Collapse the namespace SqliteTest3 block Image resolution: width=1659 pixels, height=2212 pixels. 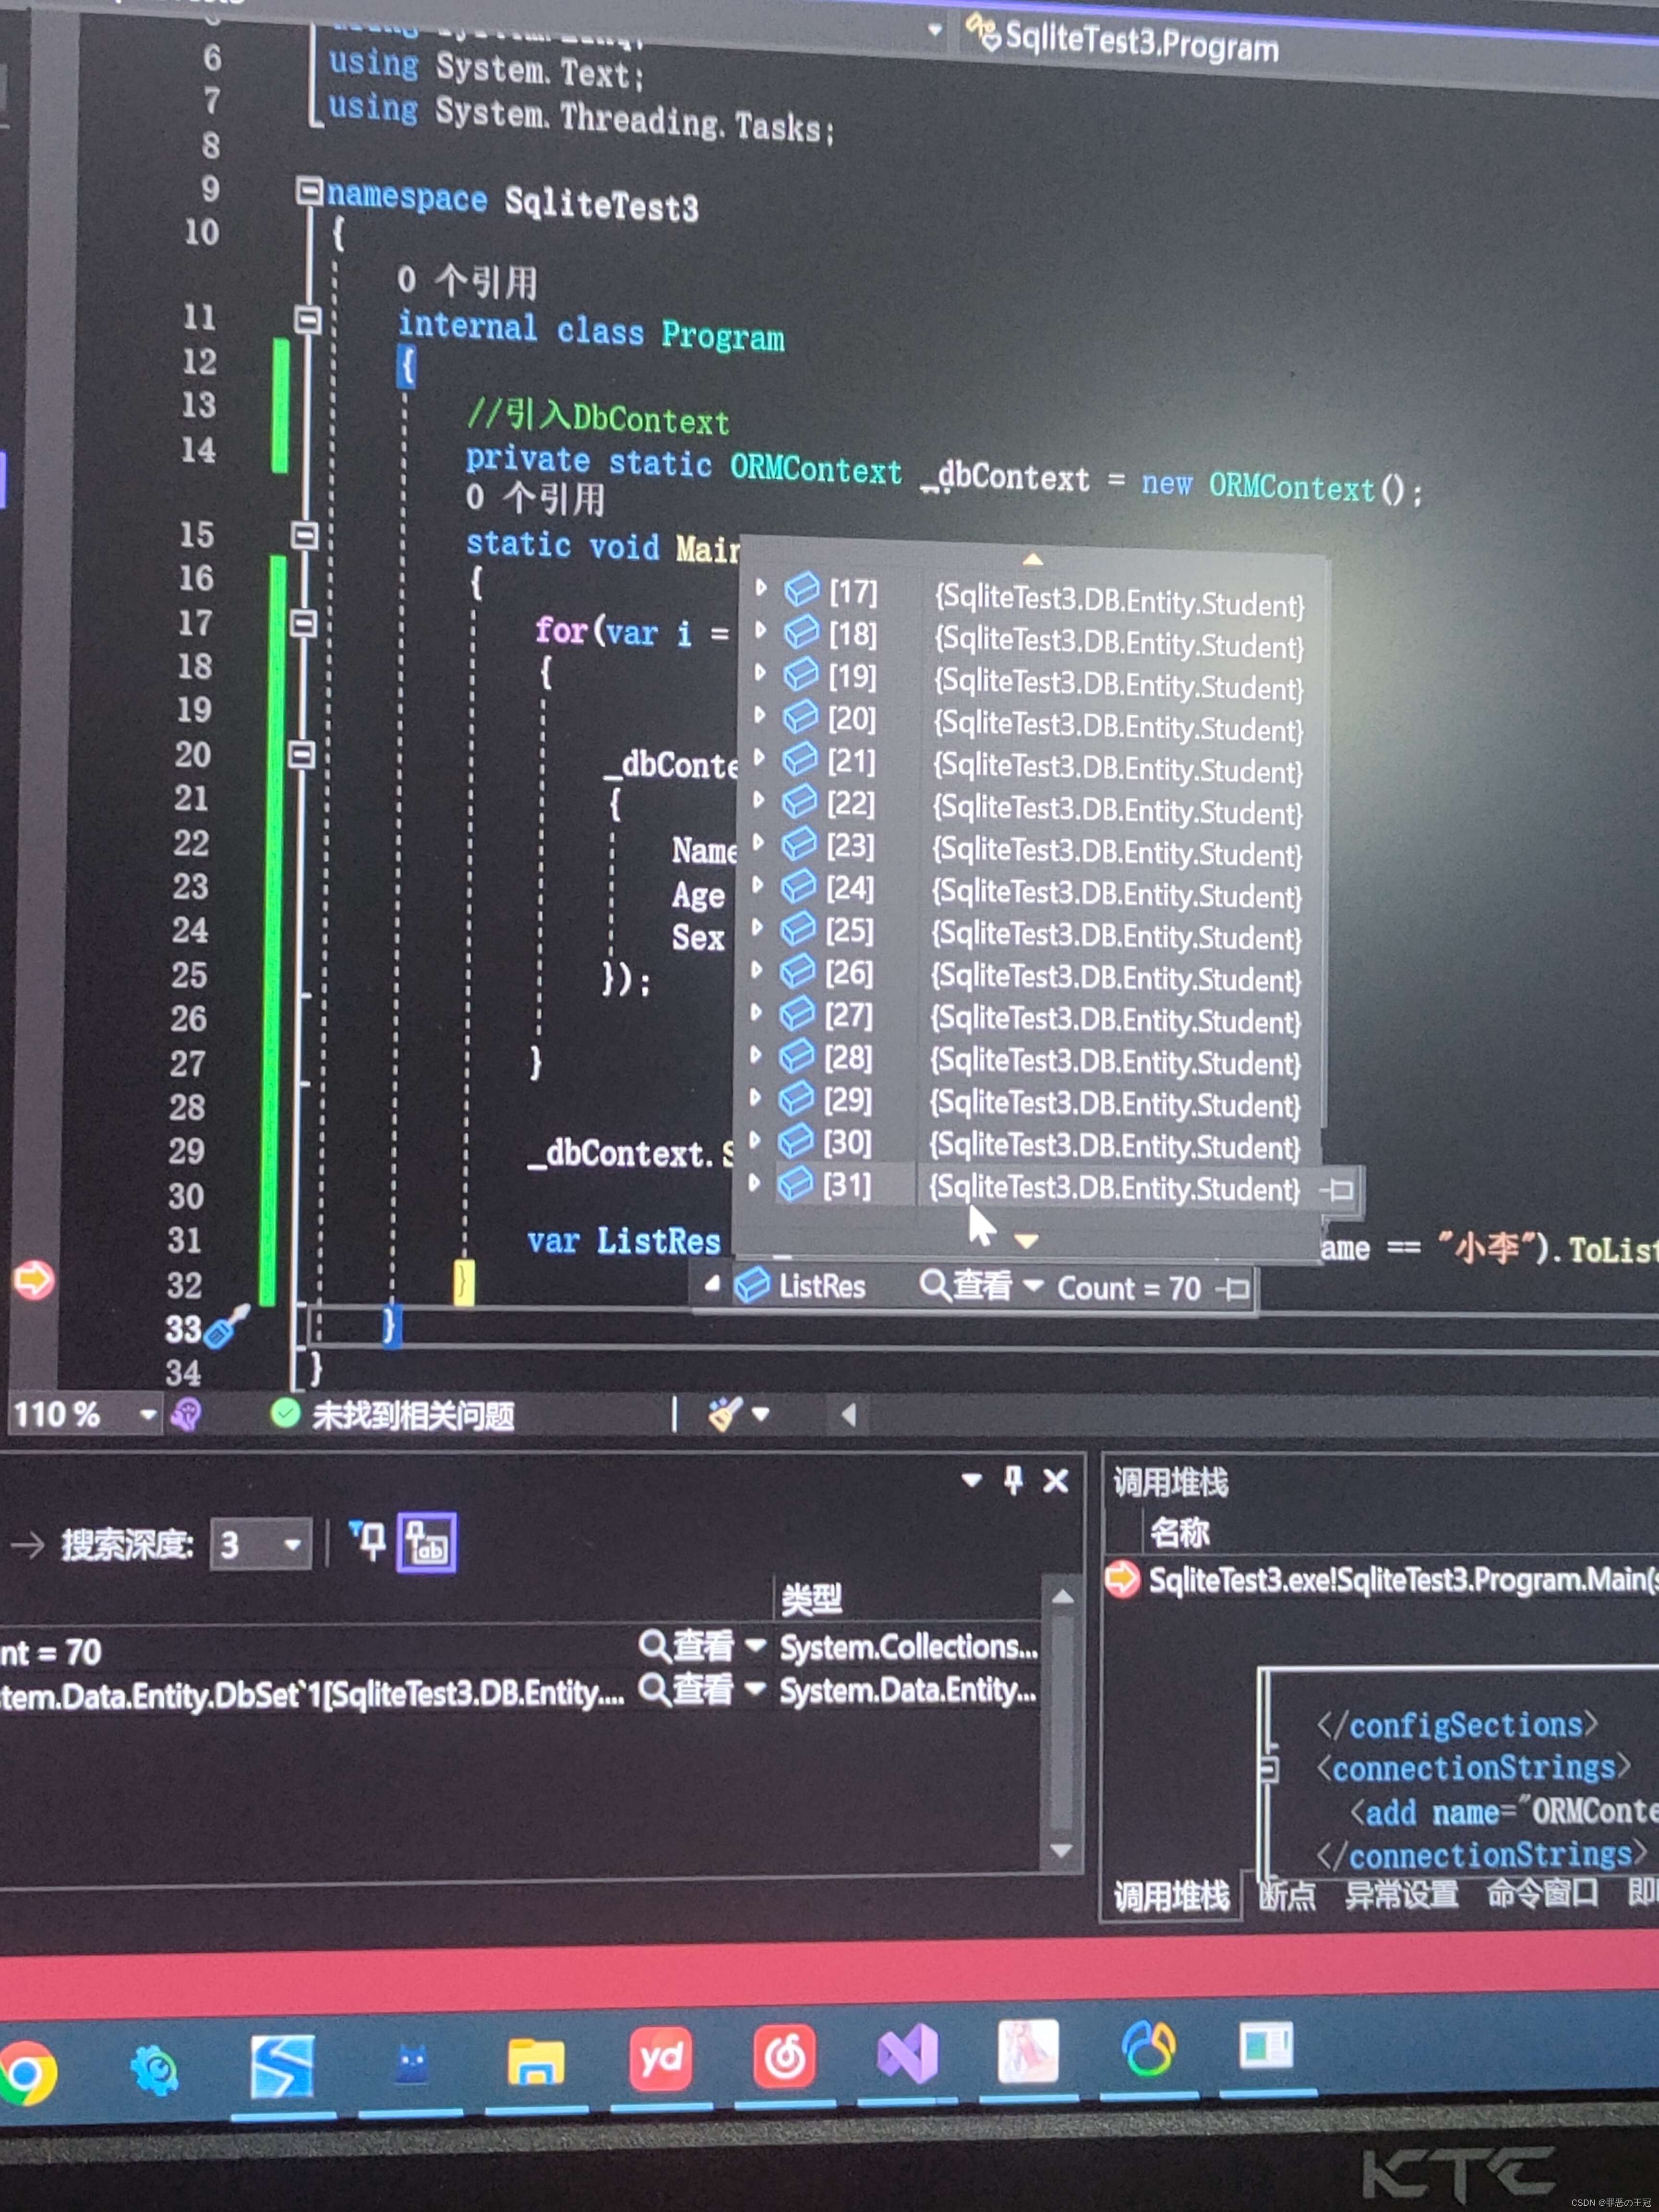click(309, 190)
